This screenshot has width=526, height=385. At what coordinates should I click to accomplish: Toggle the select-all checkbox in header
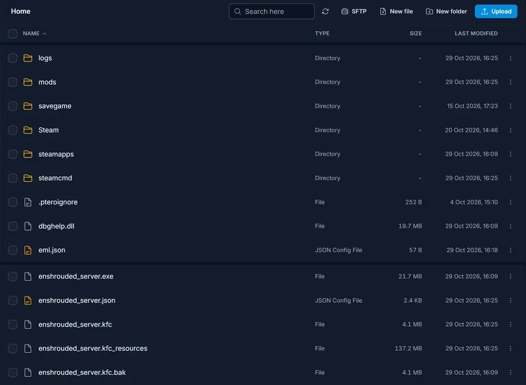13,34
